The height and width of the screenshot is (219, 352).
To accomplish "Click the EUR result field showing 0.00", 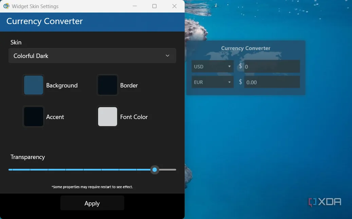I will (272, 82).
